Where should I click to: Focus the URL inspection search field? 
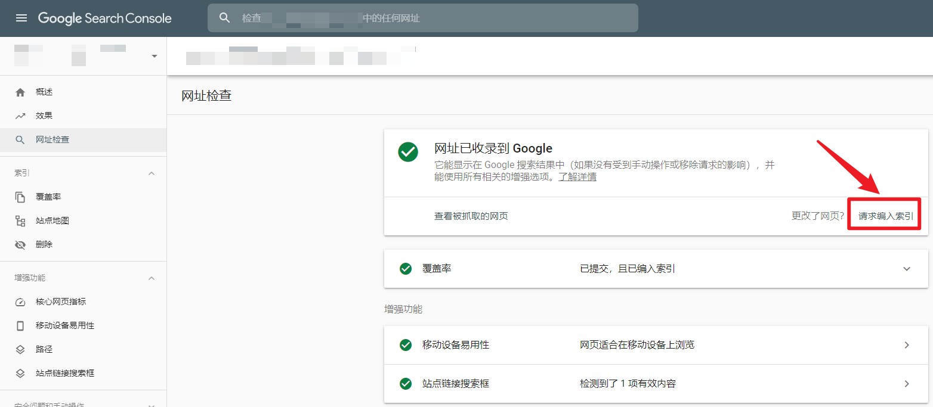point(423,18)
